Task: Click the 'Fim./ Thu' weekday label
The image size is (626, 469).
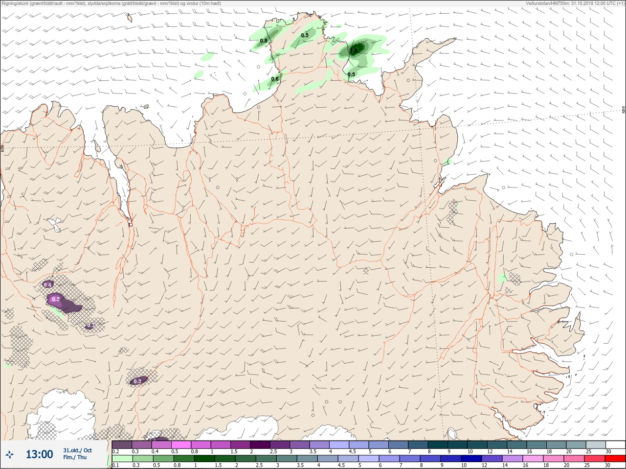Action: 75,457
